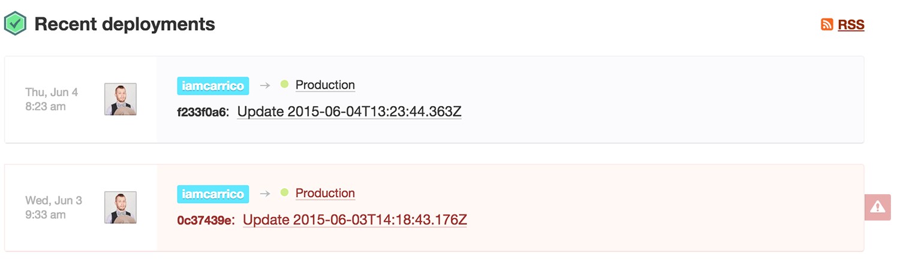Click the avatar on the Jun 3 deployment

coord(121,207)
